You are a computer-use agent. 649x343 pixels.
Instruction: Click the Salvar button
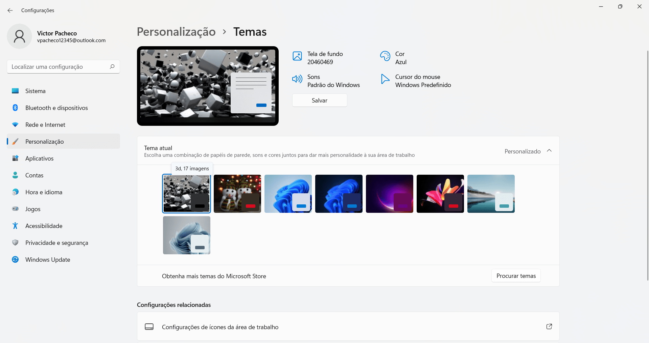click(x=319, y=100)
